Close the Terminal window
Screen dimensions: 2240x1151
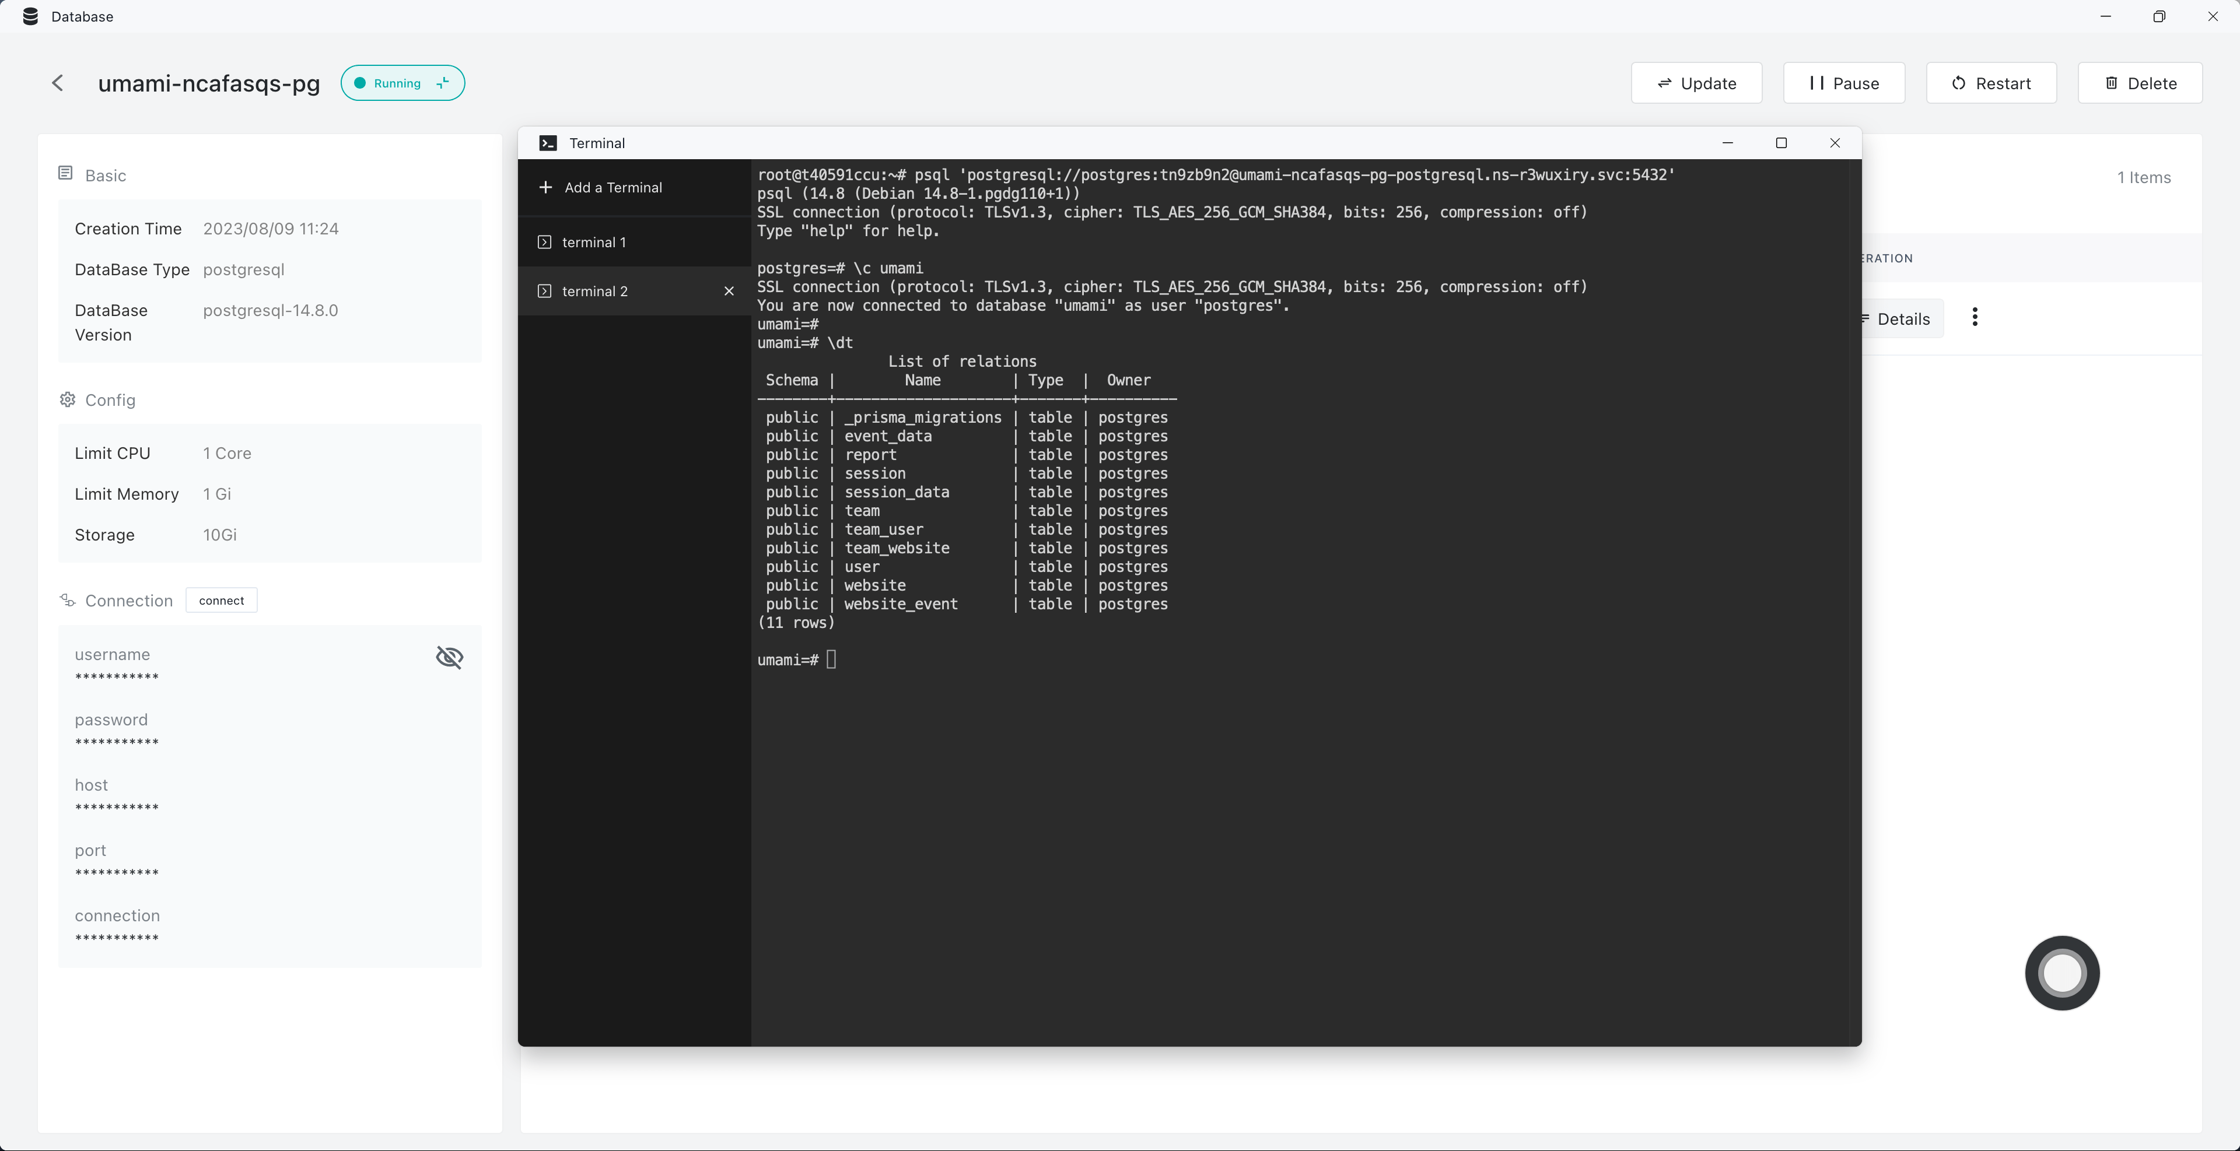(x=1835, y=143)
